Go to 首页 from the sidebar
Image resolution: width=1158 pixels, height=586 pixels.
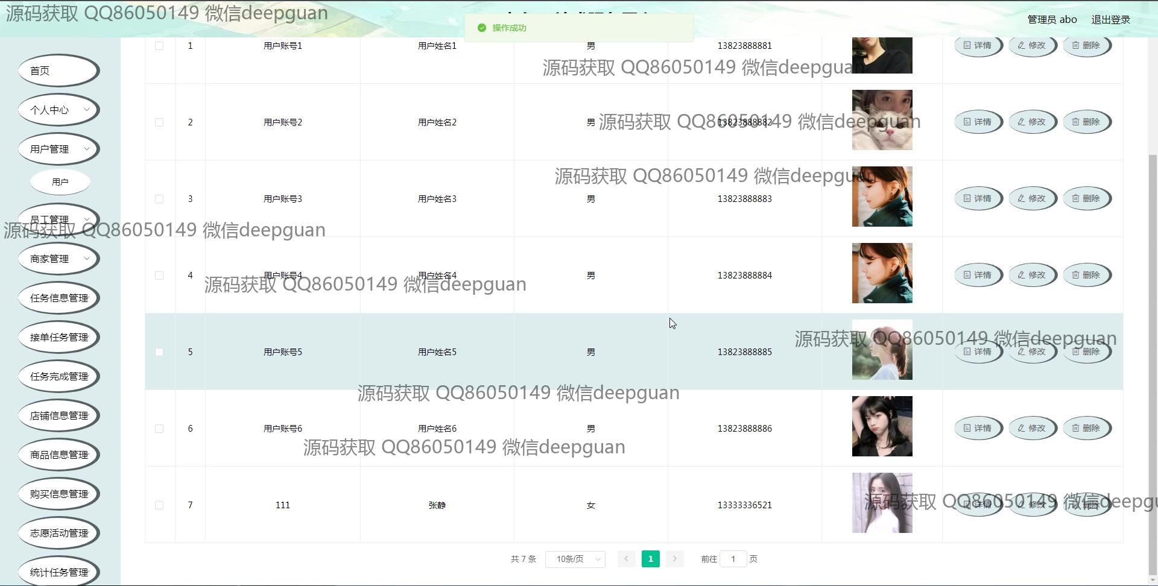click(59, 71)
